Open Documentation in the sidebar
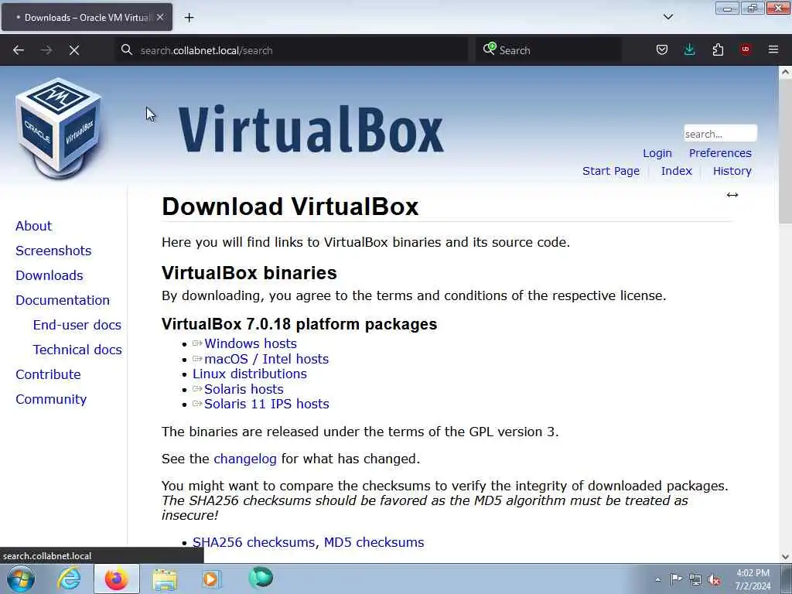This screenshot has width=792, height=594. pos(63,300)
